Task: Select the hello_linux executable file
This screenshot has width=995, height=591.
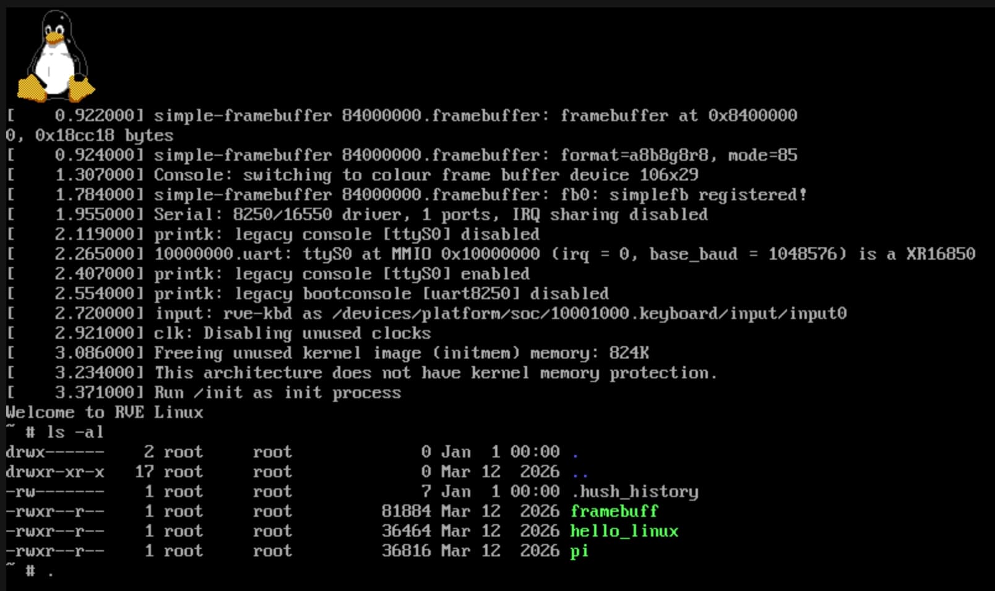Action: pos(624,531)
